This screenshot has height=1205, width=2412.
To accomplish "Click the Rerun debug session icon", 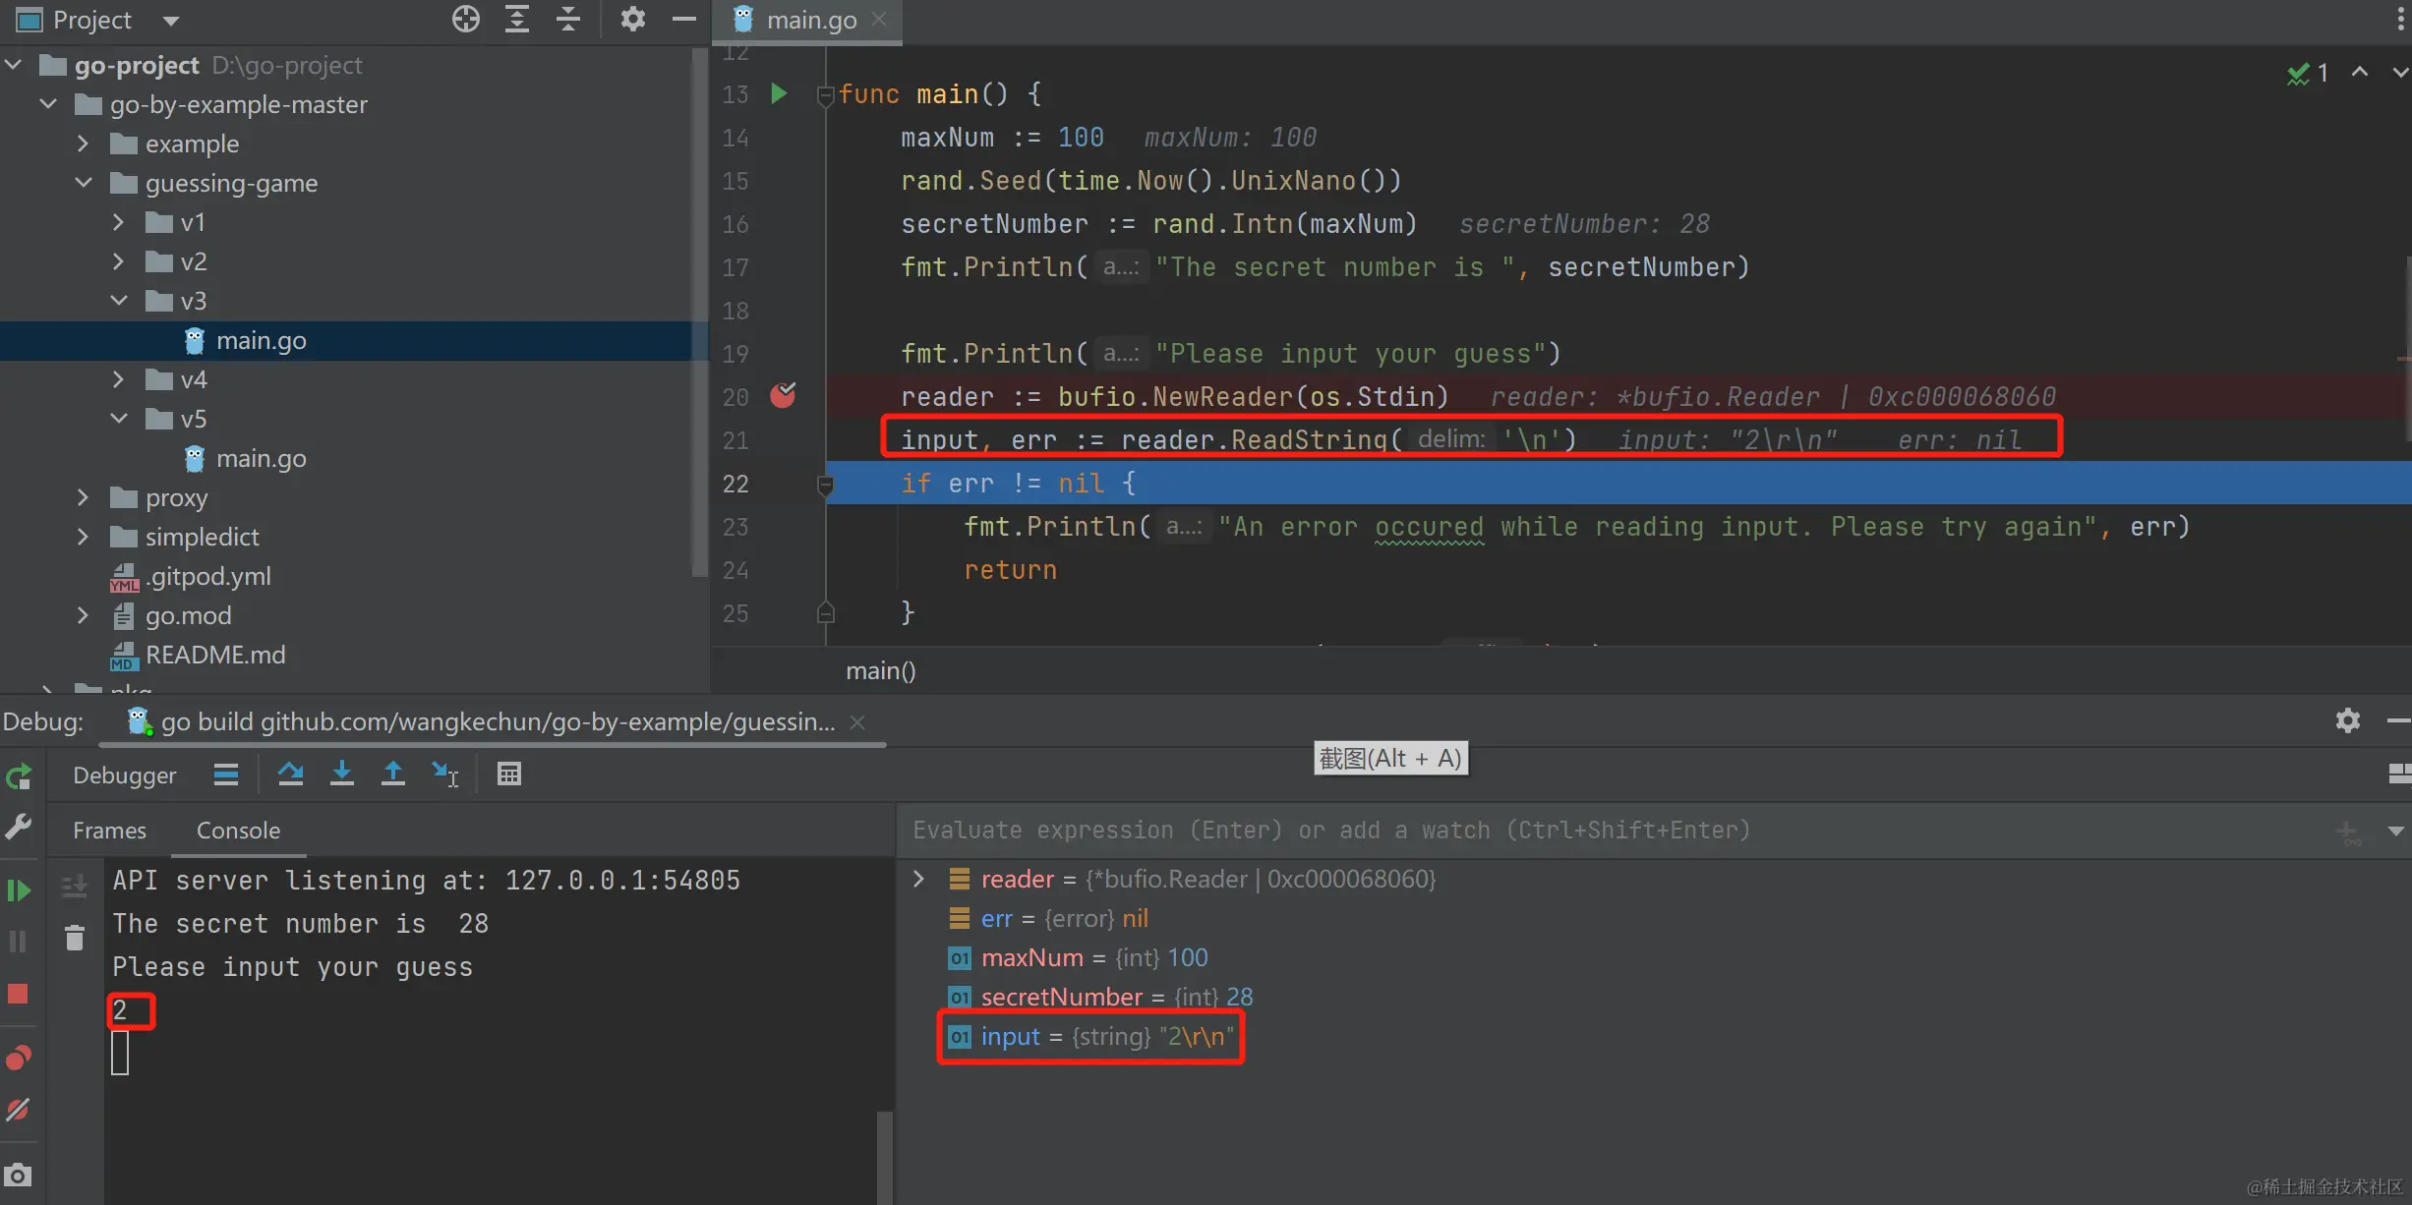I will coord(19,777).
